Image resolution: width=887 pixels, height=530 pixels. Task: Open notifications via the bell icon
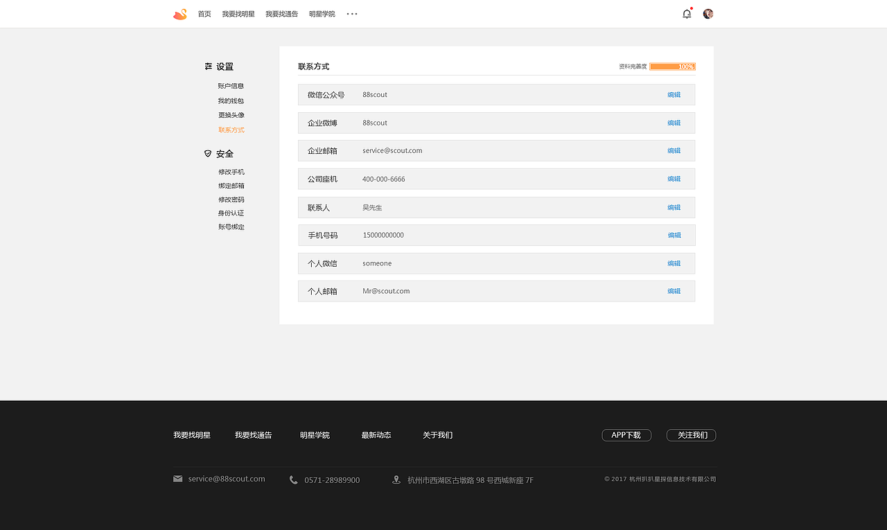686,13
